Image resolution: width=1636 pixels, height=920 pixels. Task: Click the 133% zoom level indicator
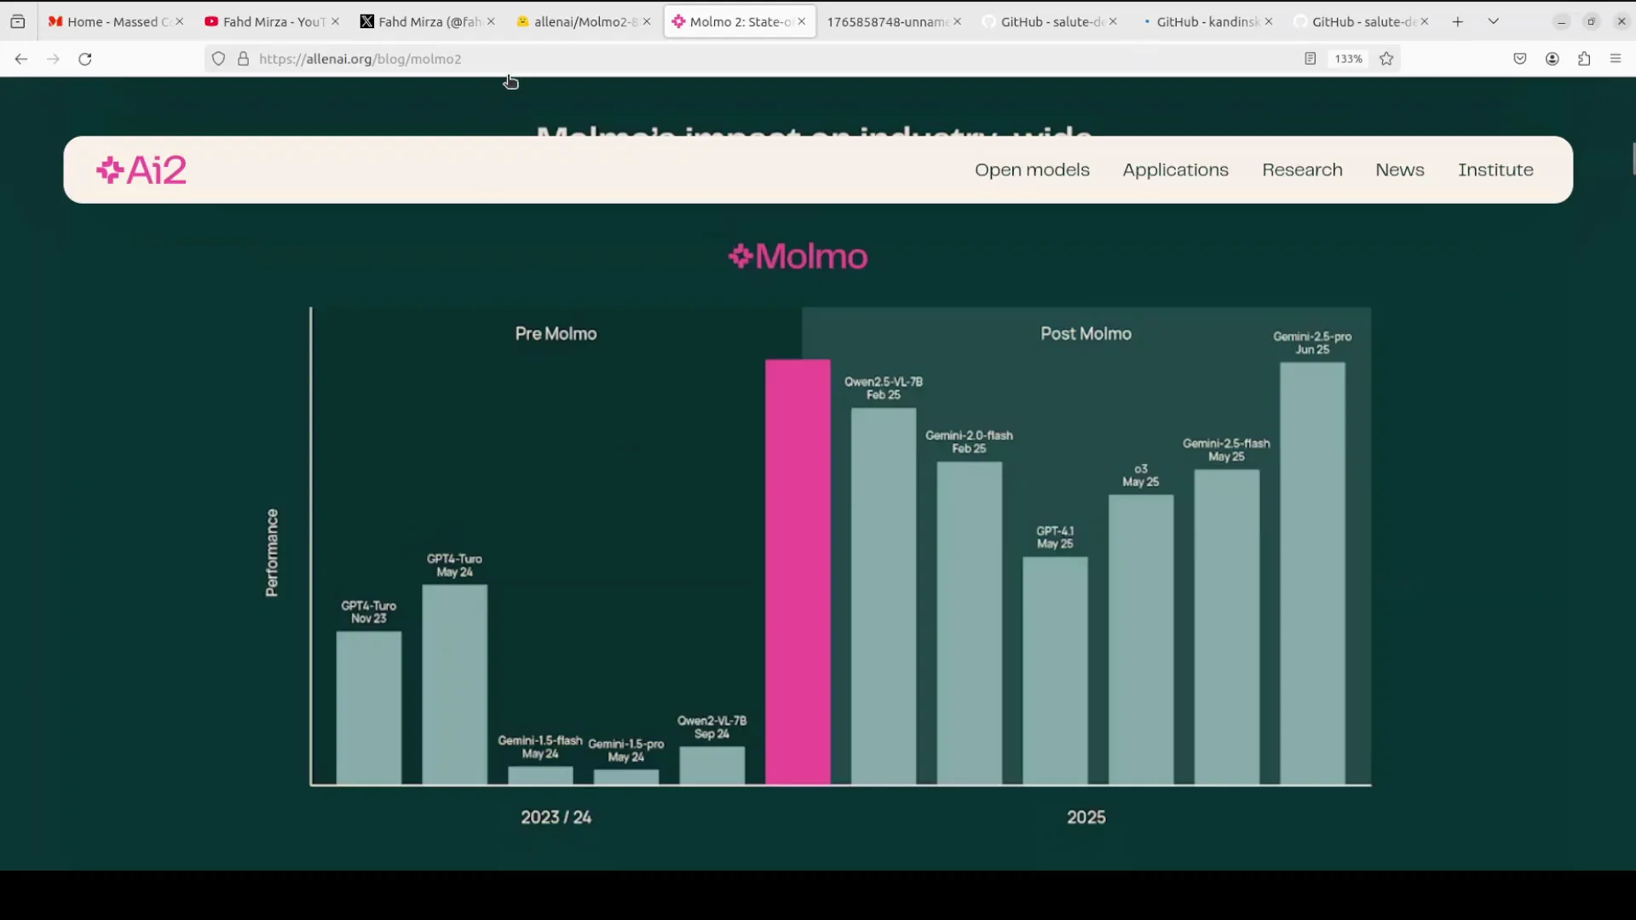tap(1348, 59)
